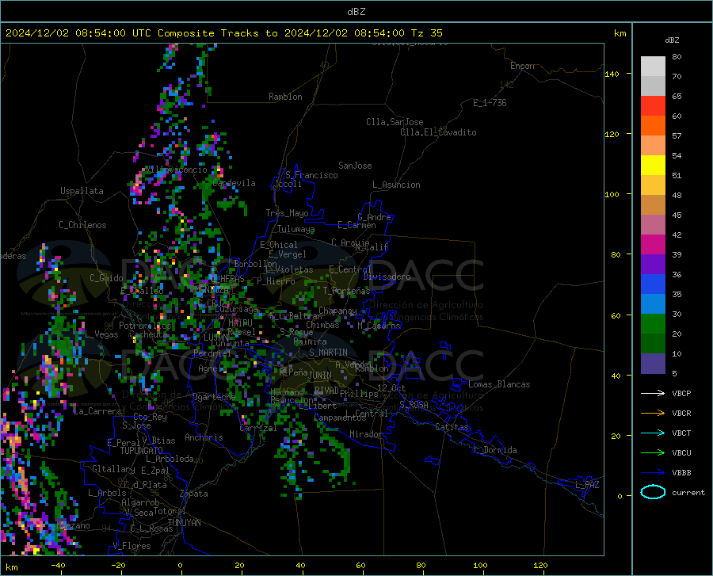Pick the bright green 30 dBZ legend swatch
713x576 pixels.
(653, 324)
